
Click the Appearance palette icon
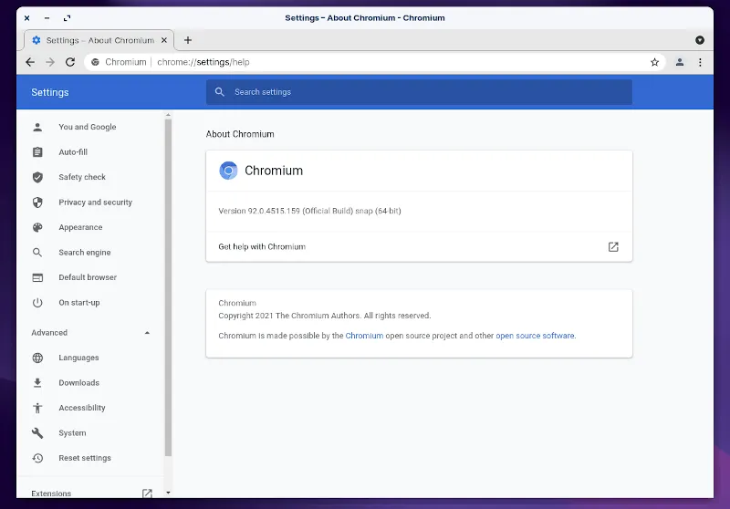37,227
